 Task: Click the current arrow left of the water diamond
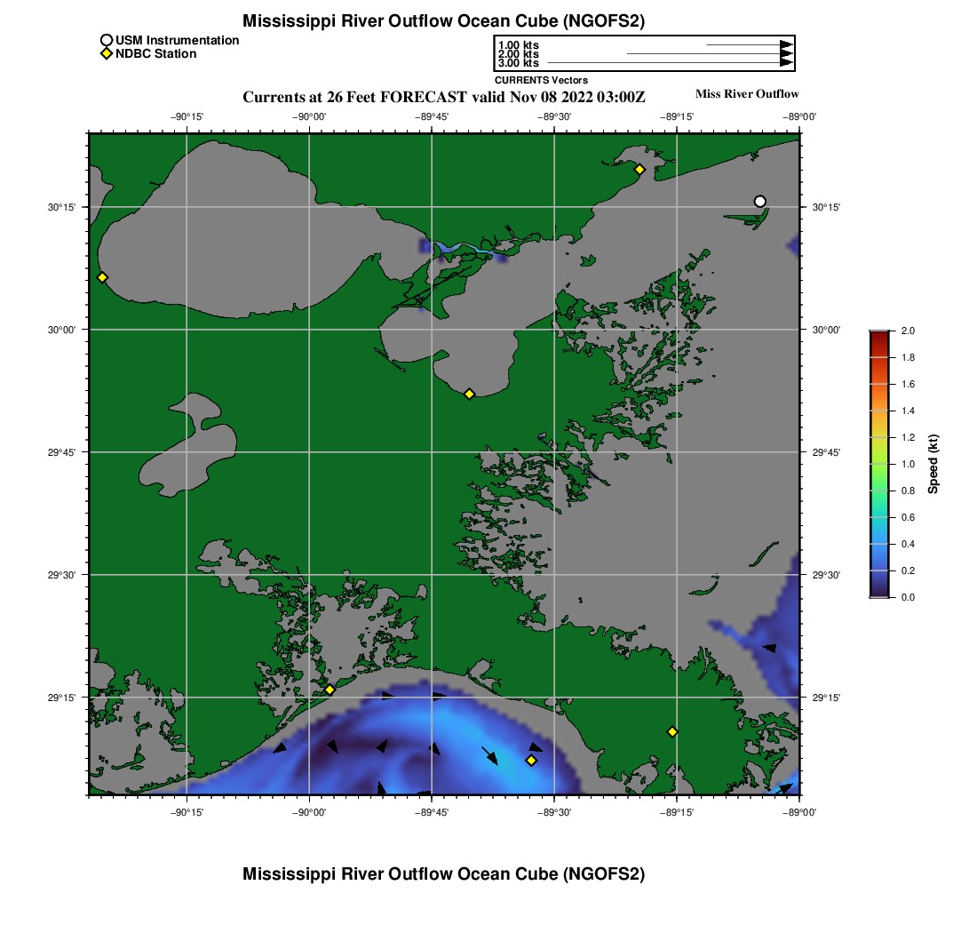(x=489, y=755)
